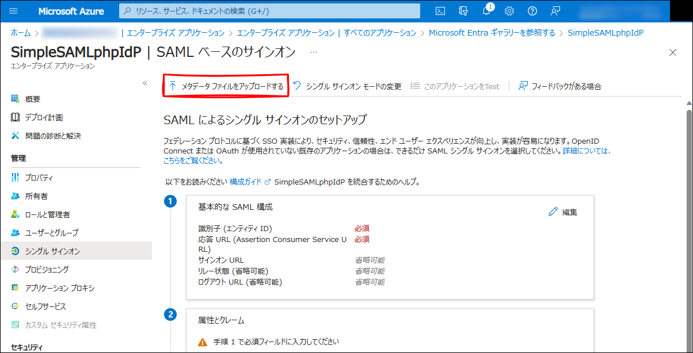693x353 pixels.
Task: Open the ellipsis more options menu
Action: [x=314, y=52]
